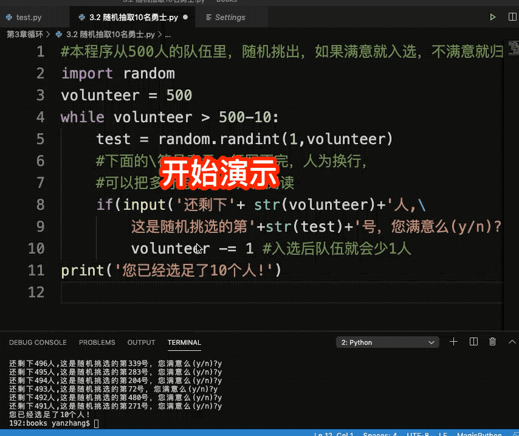
Task: Kill the active terminal with the trash icon
Action: coord(493,342)
